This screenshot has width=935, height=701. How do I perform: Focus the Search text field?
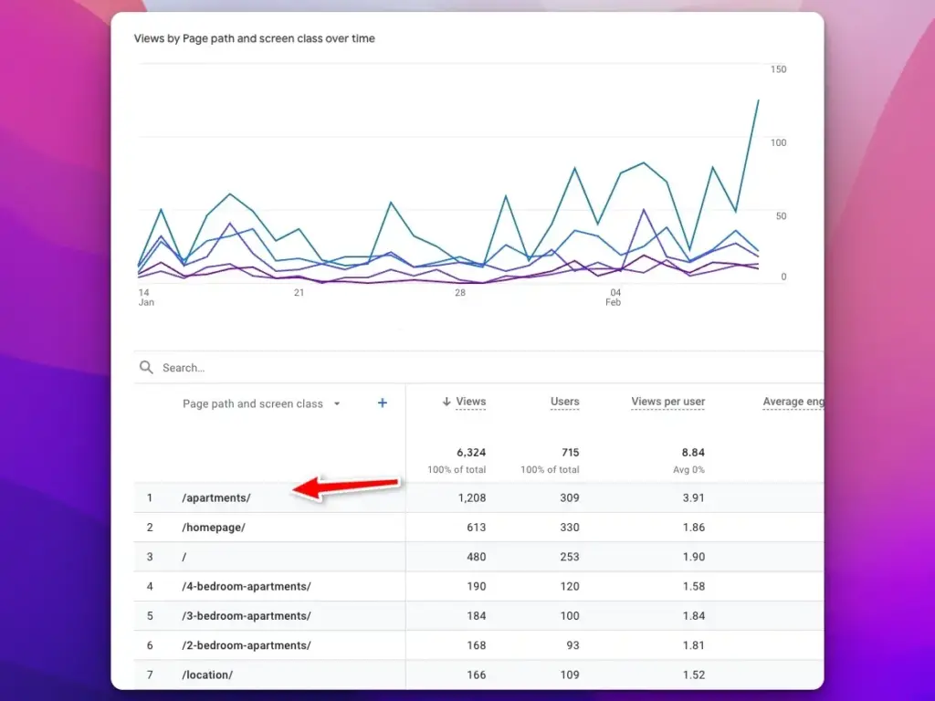[x=365, y=368]
